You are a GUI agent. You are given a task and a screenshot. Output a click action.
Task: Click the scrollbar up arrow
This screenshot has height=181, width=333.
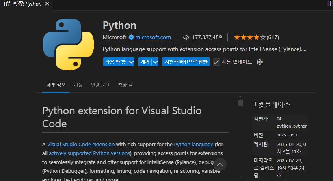240,96
